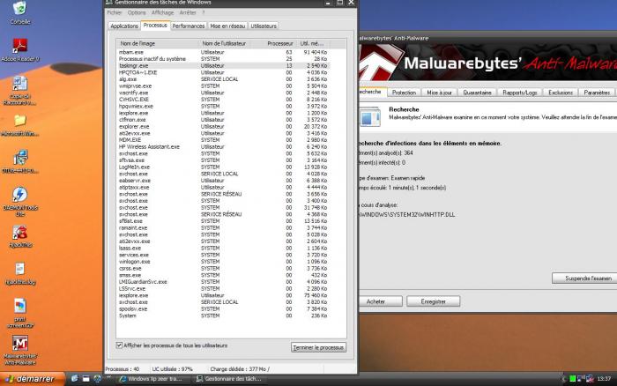
Task: Select the Word document icon under Adobe Reader
Action: tap(20, 91)
